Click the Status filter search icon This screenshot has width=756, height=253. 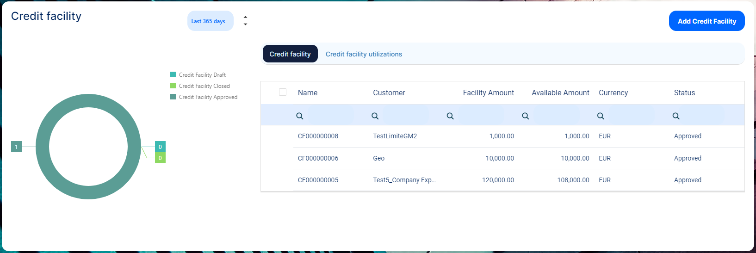pyautogui.click(x=676, y=116)
